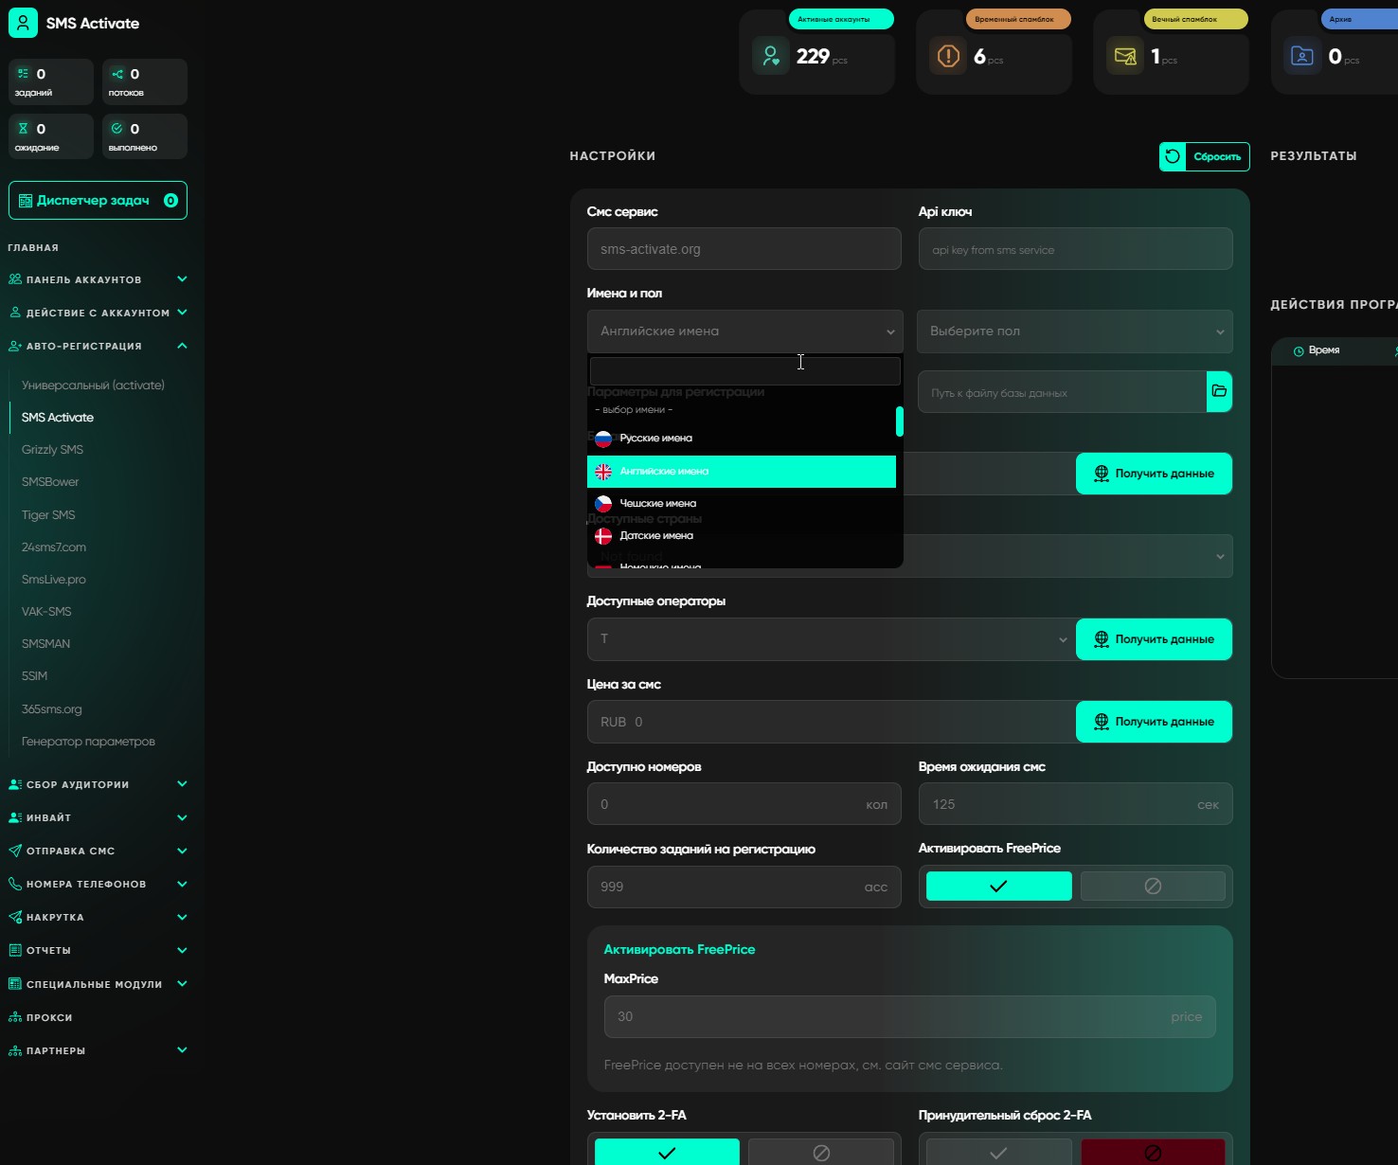Expand the ДЕЙСТВИЕ С АККАУНТОМ section chevron
This screenshot has width=1398, height=1165.
pyautogui.click(x=182, y=313)
